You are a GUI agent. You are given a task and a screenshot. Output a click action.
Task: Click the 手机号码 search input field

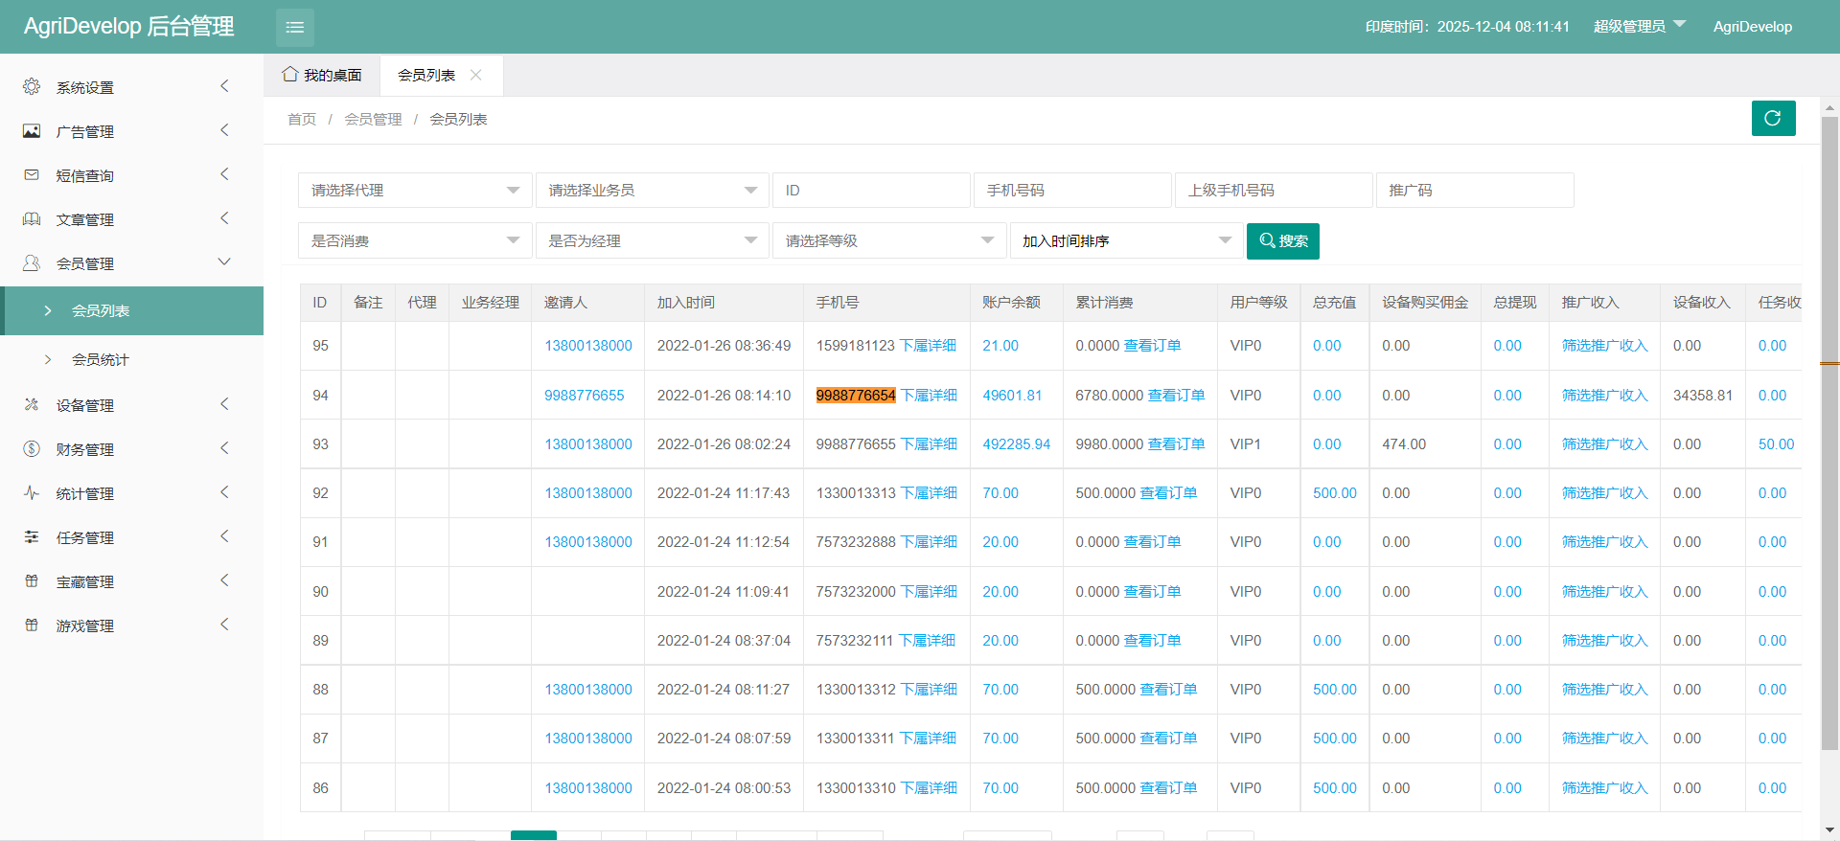click(x=1071, y=191)
